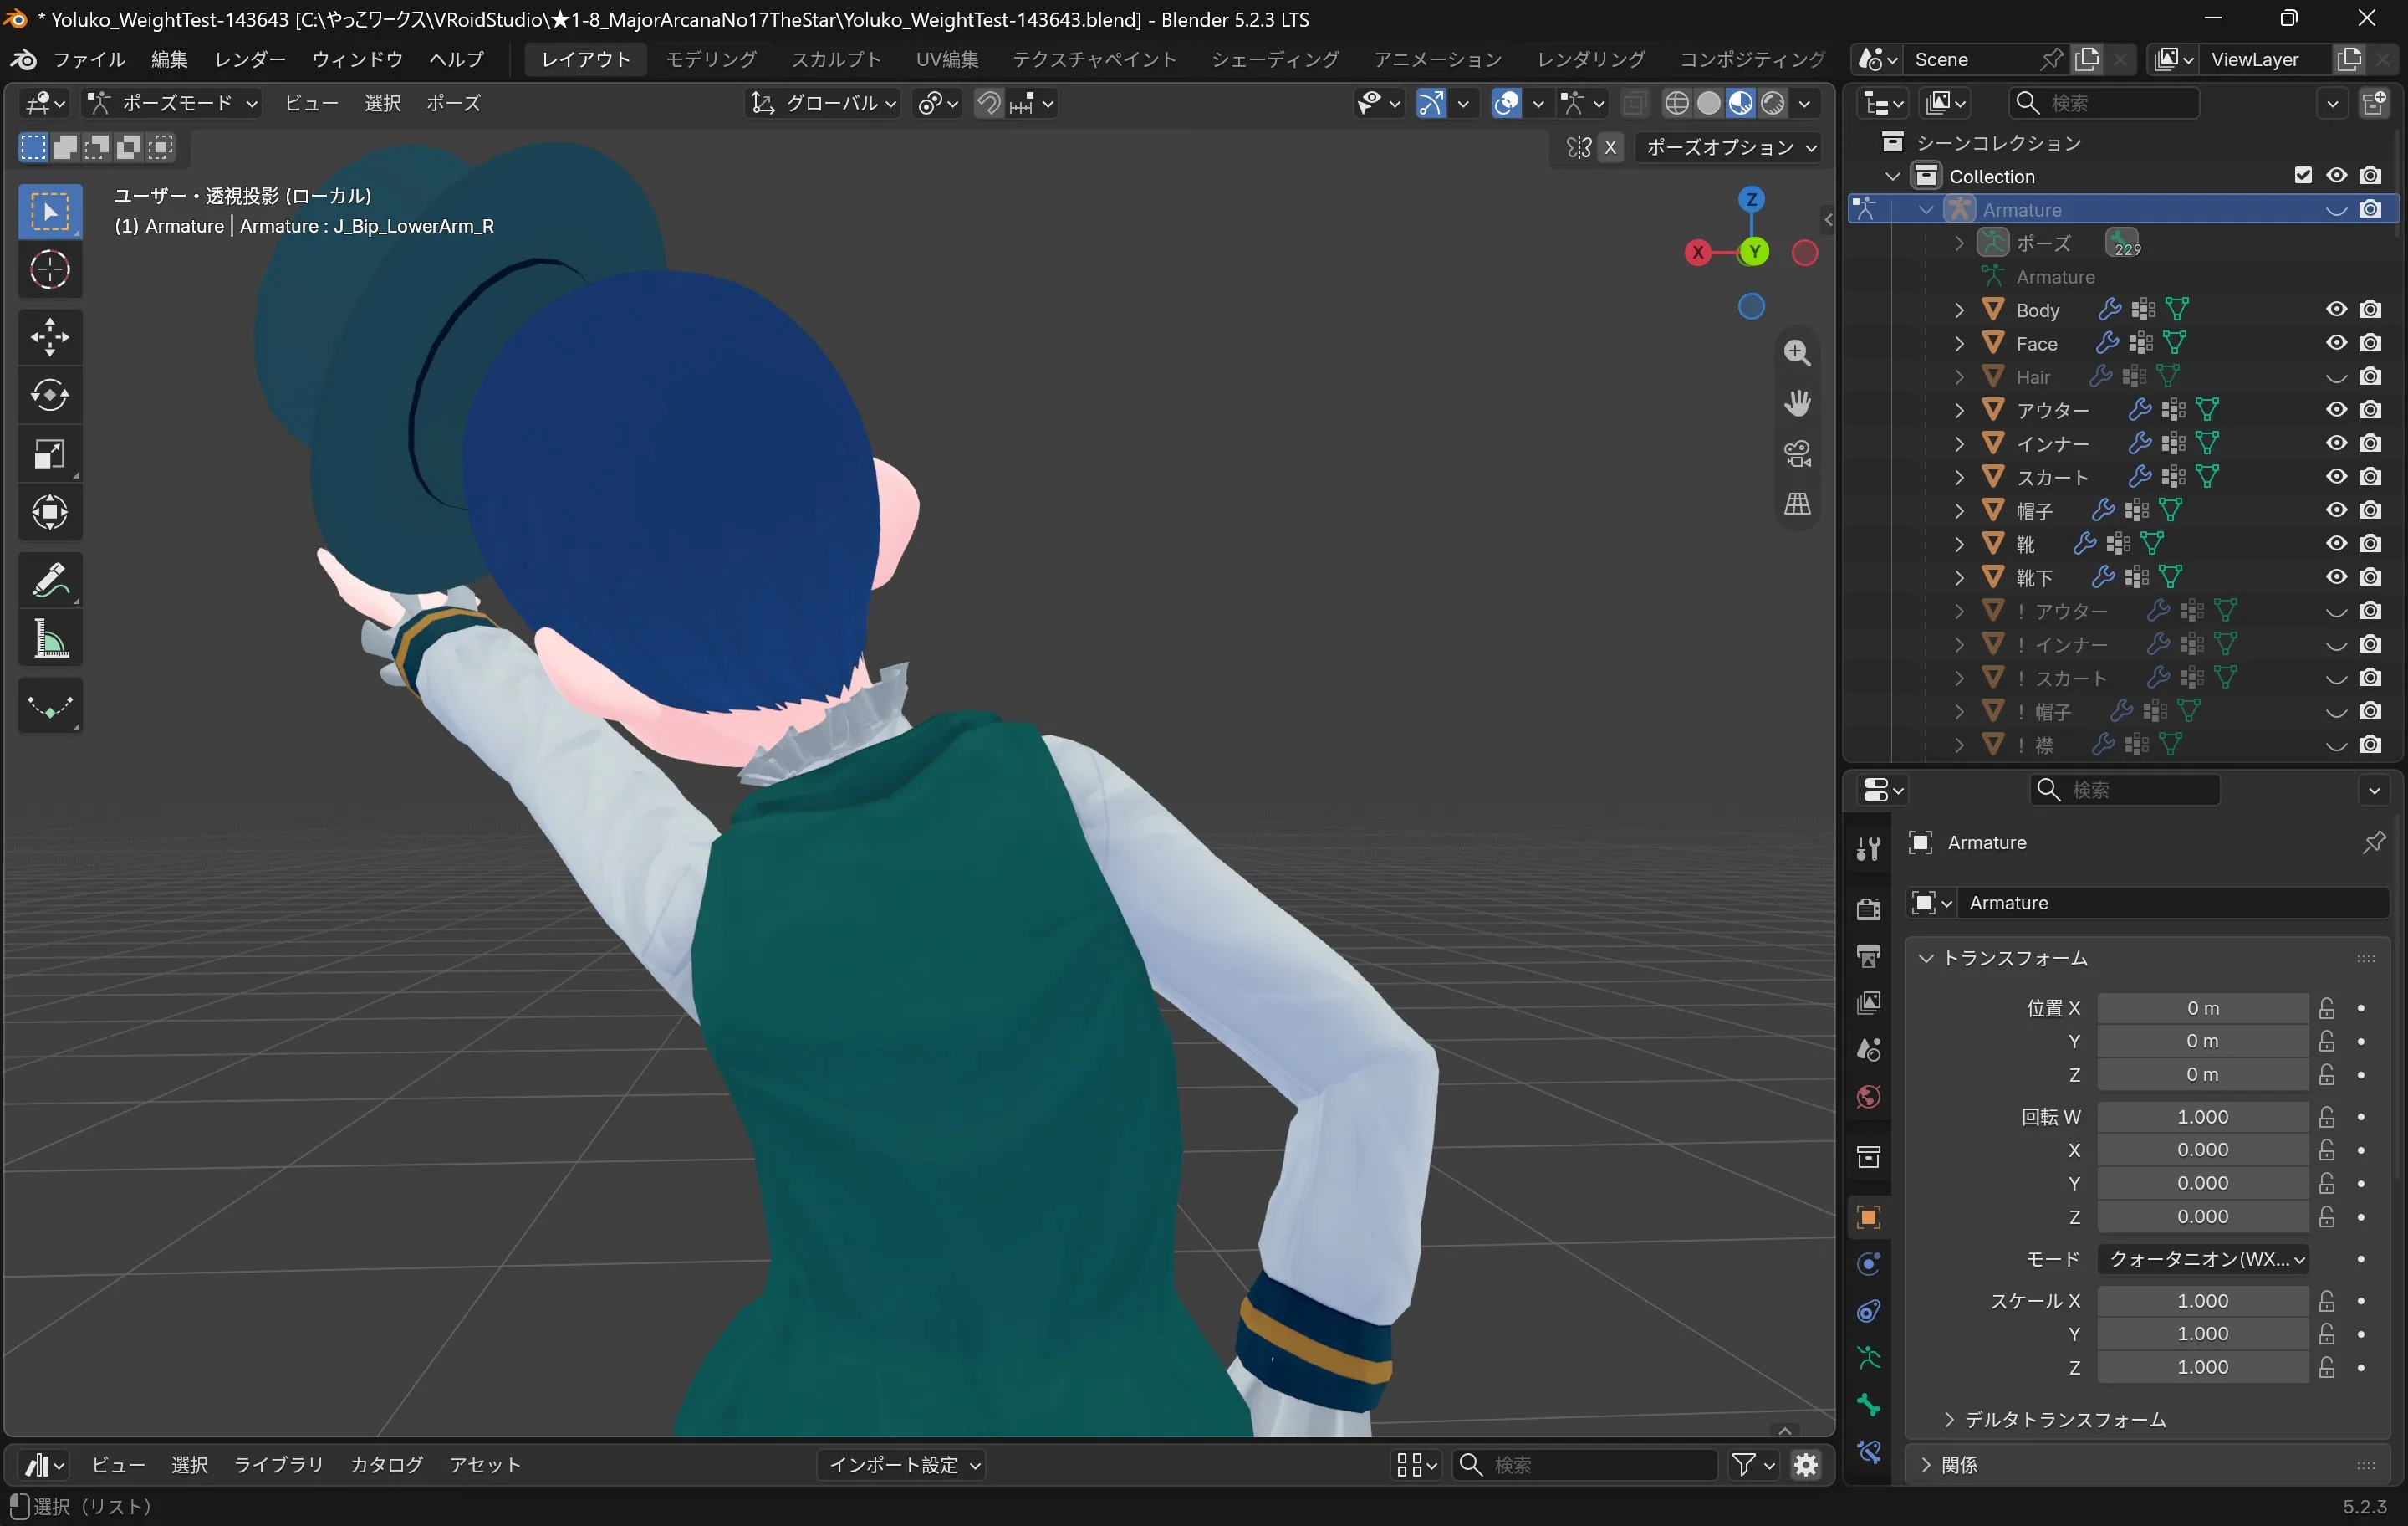Screen dimensions: 2408x1526
Task: Disable render for スカート camera icon
Action: [x=2370, y=476]
